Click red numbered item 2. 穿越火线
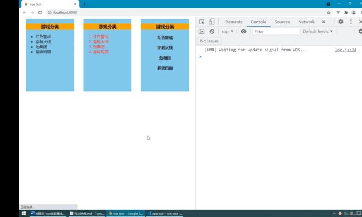 99,42
